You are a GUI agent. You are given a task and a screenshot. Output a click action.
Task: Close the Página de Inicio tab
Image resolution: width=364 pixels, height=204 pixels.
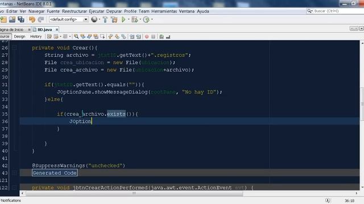point(29,29)
